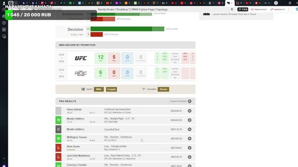This screenshot has width=298, height=167.
Task: Open the Elizeu Zaleski fighter link
Action: pos(74,109)
